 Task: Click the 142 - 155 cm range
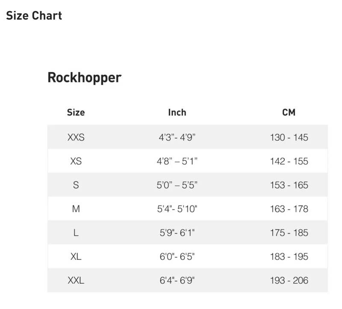point(289,161)
